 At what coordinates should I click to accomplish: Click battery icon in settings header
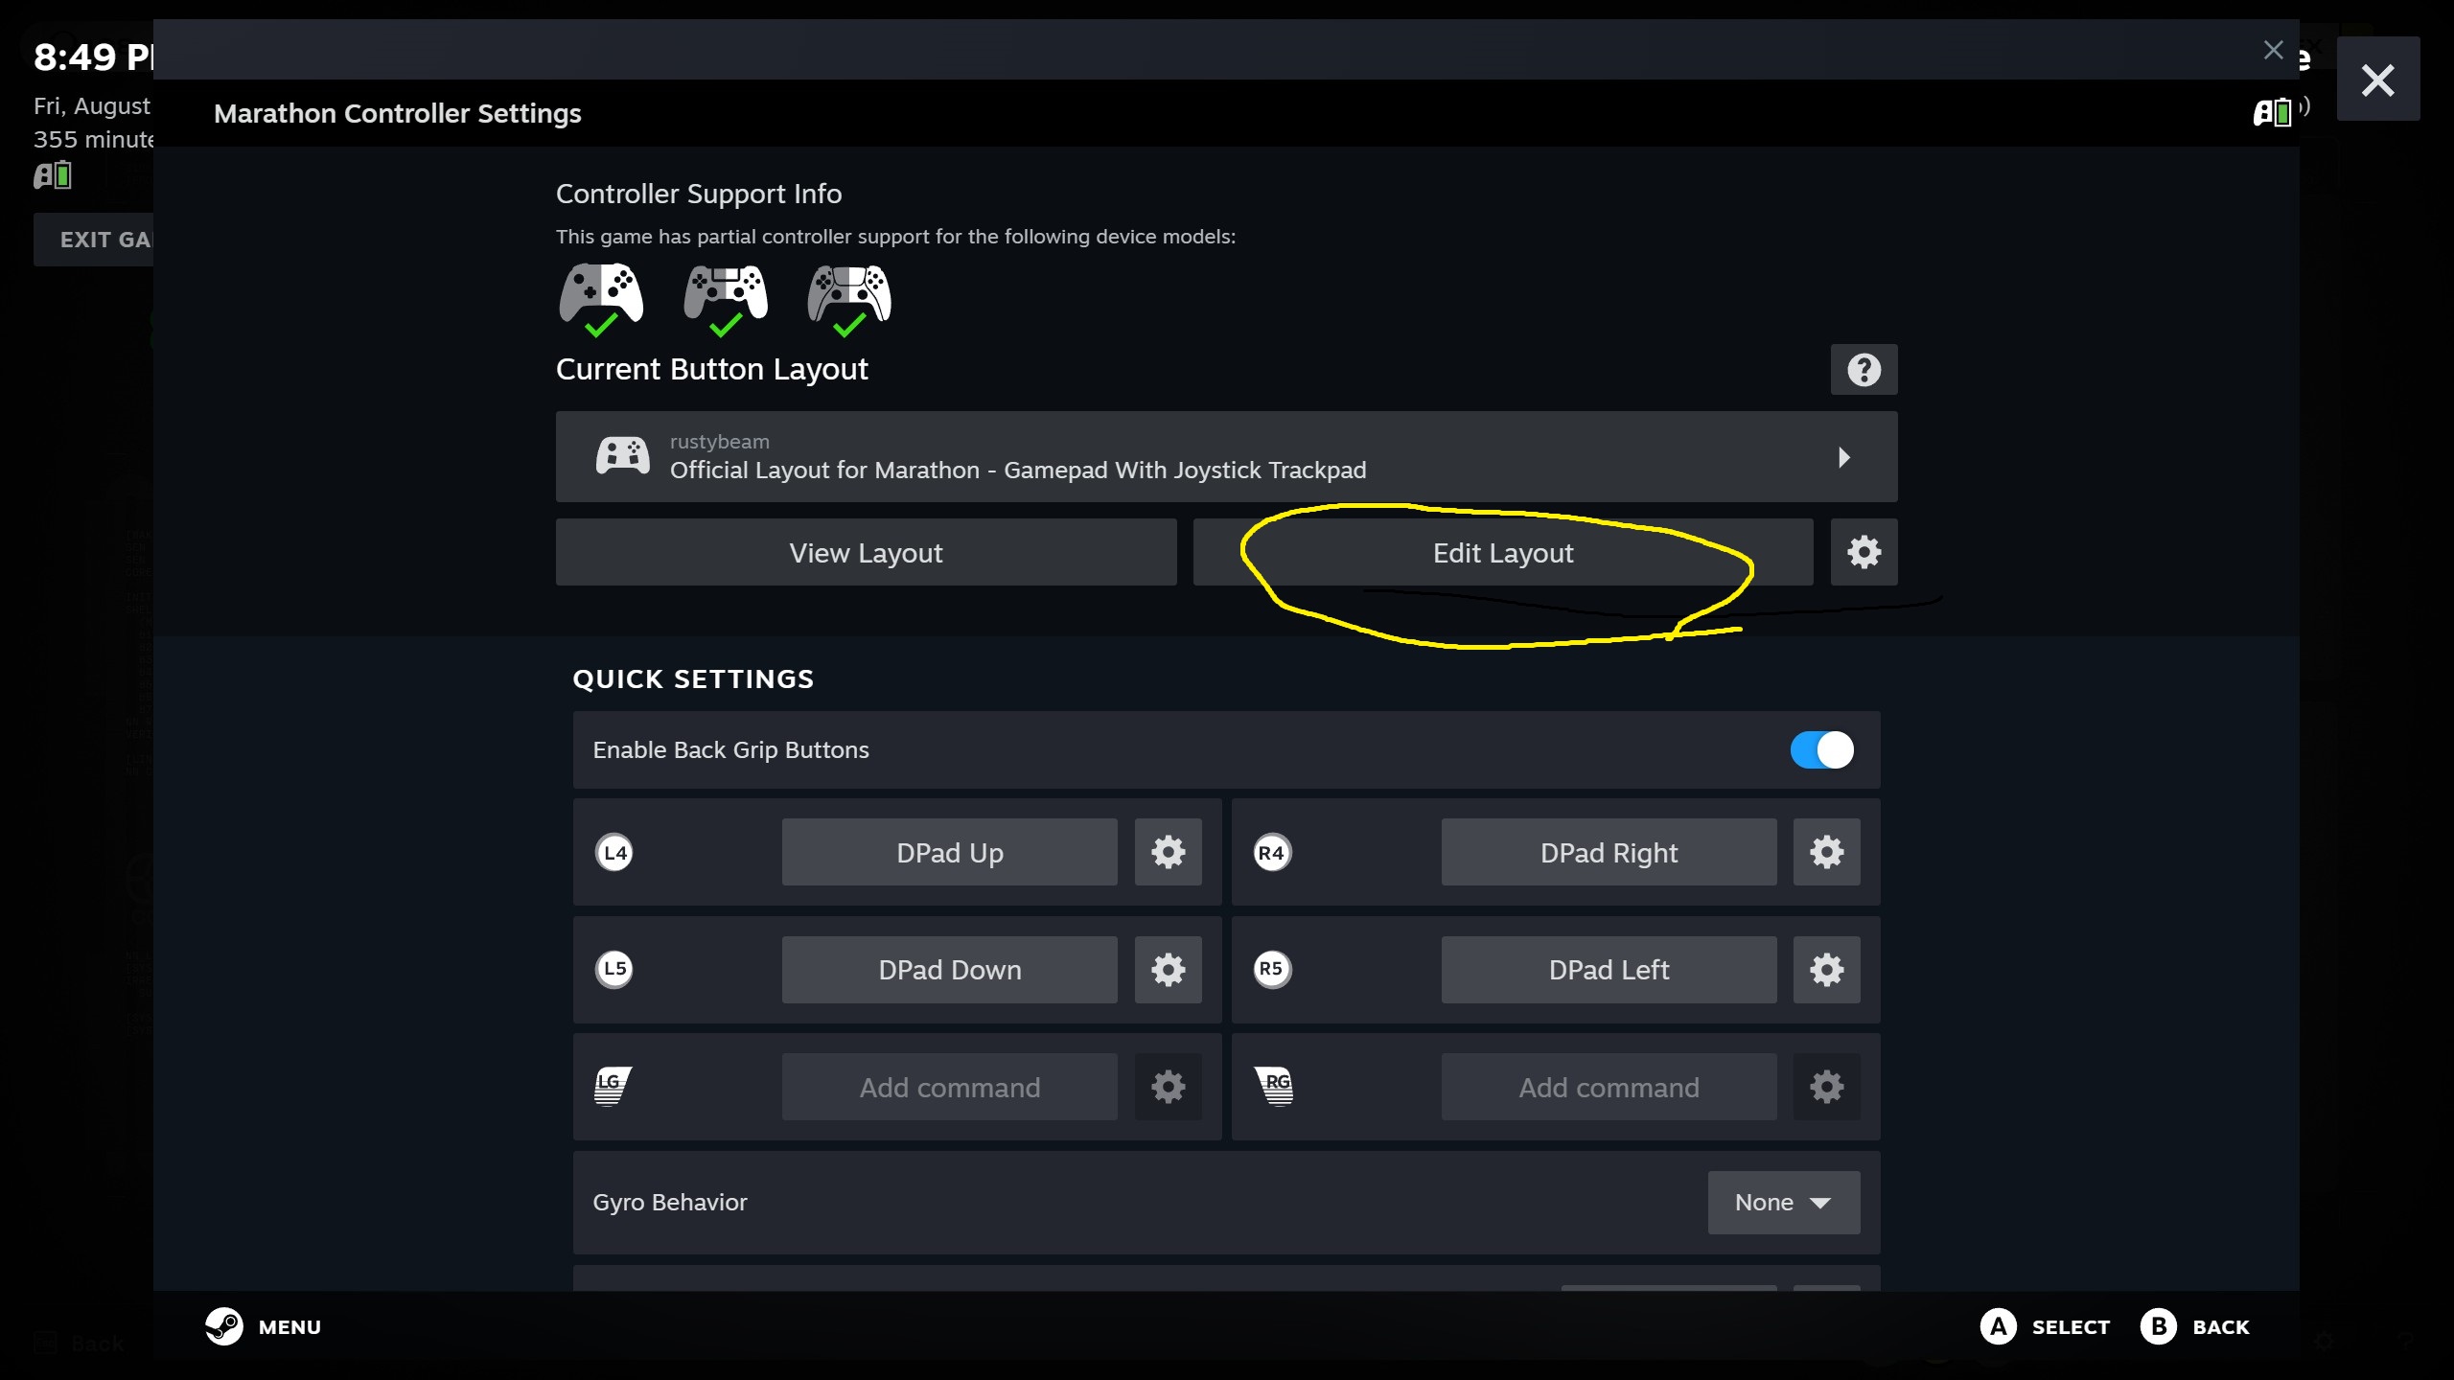pyautogui.click(x=2273, y=112)
